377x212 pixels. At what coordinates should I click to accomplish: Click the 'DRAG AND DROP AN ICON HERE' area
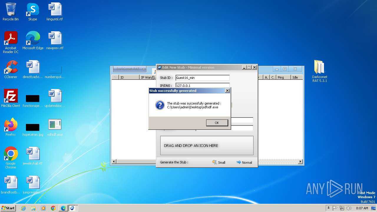pos(207,145)
